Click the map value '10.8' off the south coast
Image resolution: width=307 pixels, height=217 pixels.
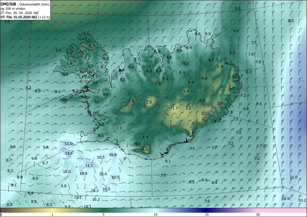(113, 155)
